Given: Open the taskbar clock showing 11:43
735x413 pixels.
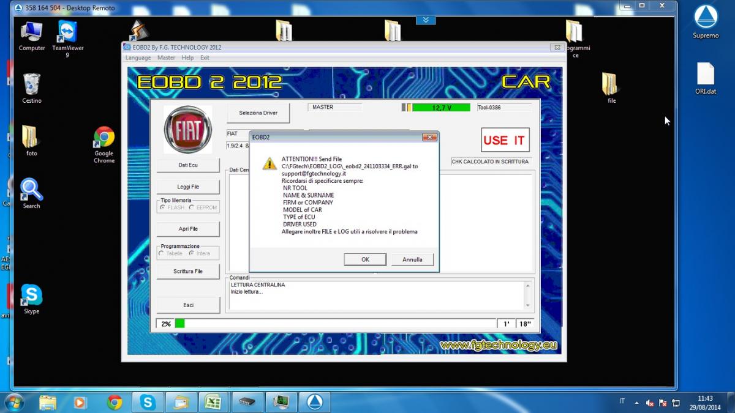Looking at the screenshot, I should point(704,402).
